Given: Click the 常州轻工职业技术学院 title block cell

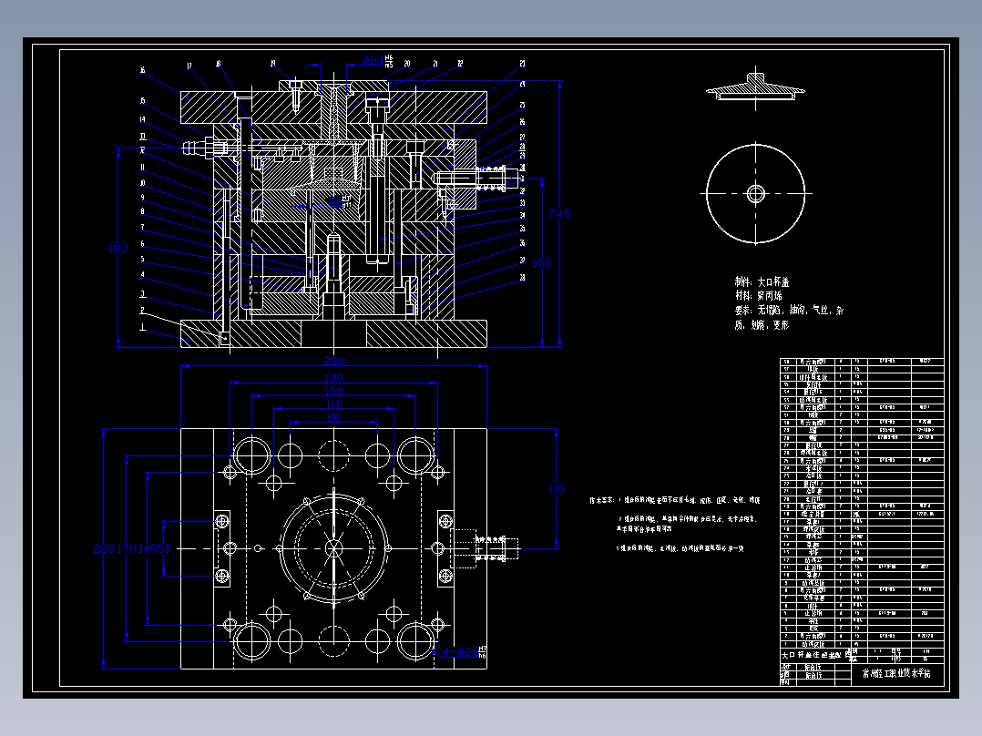Looking at the screenshot, I should point(896,674).
